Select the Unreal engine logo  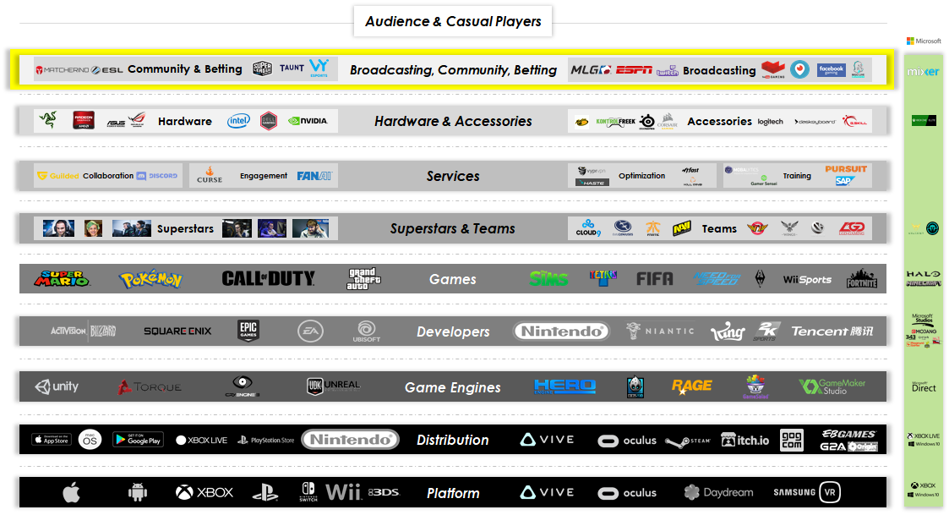click(x=333, y=386)
